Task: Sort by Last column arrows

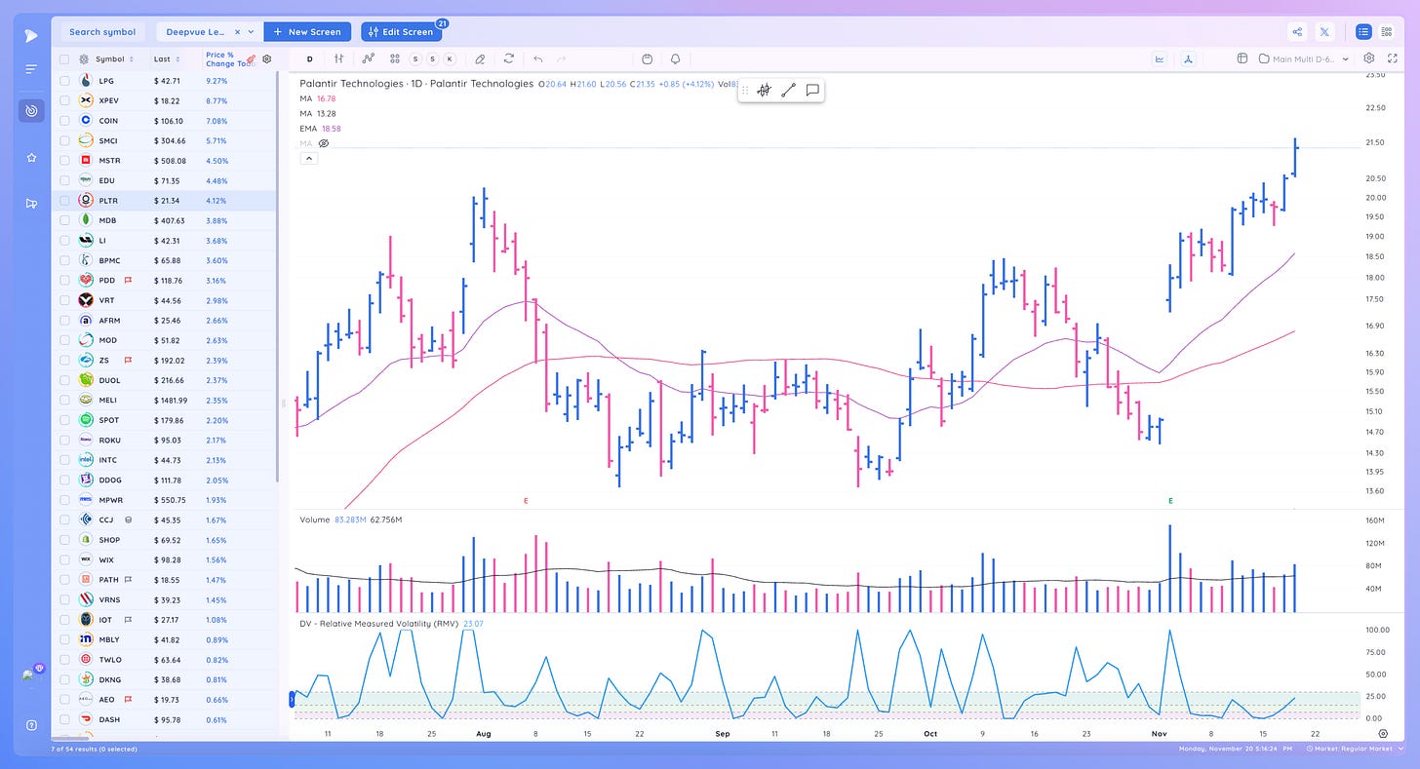Action: [x=179, y=59]
